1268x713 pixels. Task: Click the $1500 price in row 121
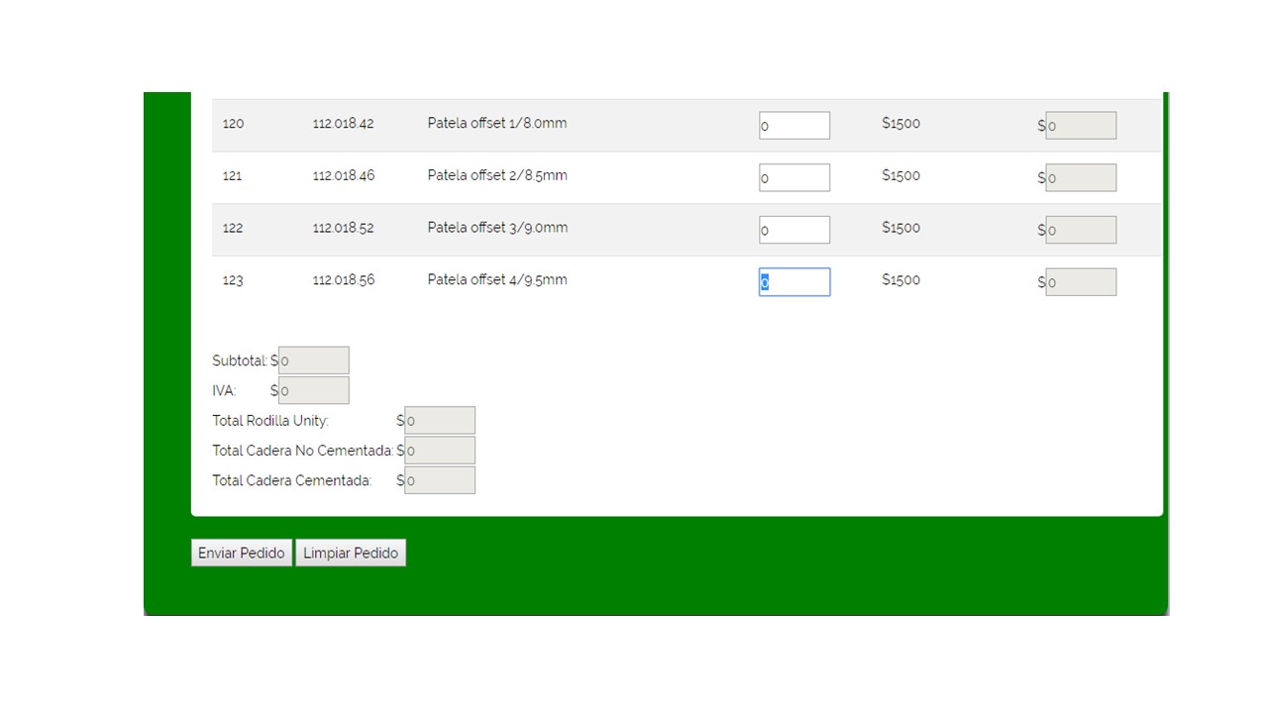click(901, 175)
